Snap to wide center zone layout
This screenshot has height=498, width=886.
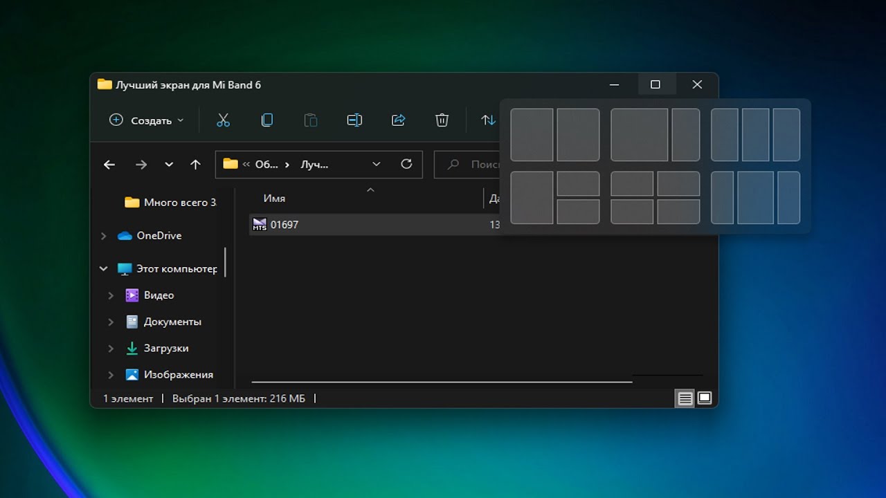756,198
